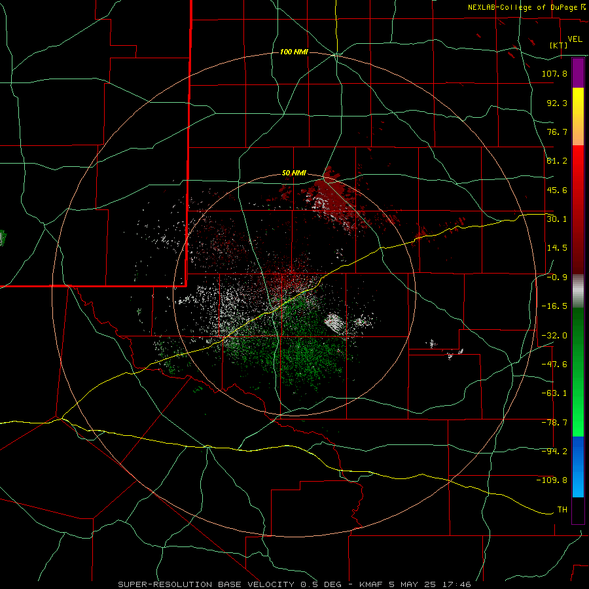Click the green segment of the color bar
Image resolution: width=589 pixels, height=589 pixels.
pos(578,372)
